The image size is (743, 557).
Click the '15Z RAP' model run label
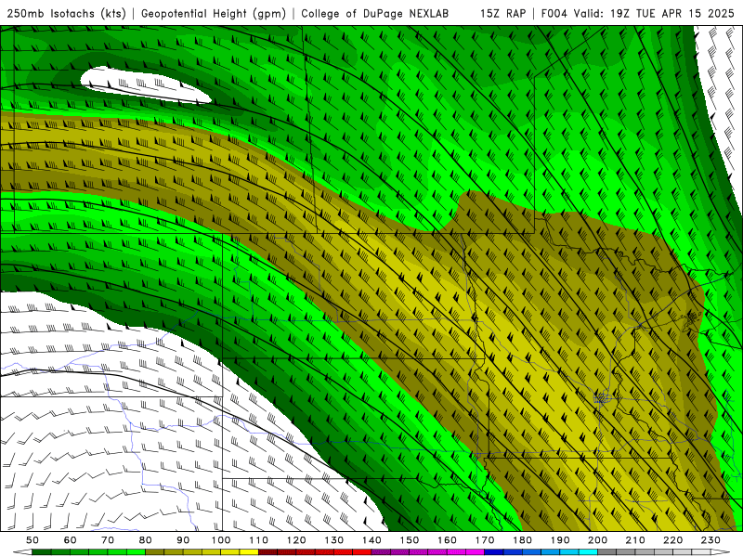click(502, 14)
